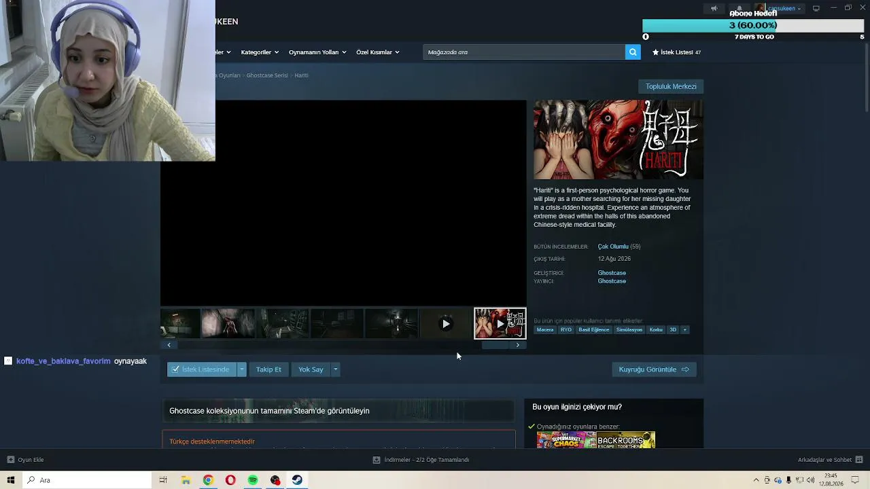Expand the Yok Say dropdown arrow
The width and height of the screenshot is (870, 489).
tap(335, 369)
